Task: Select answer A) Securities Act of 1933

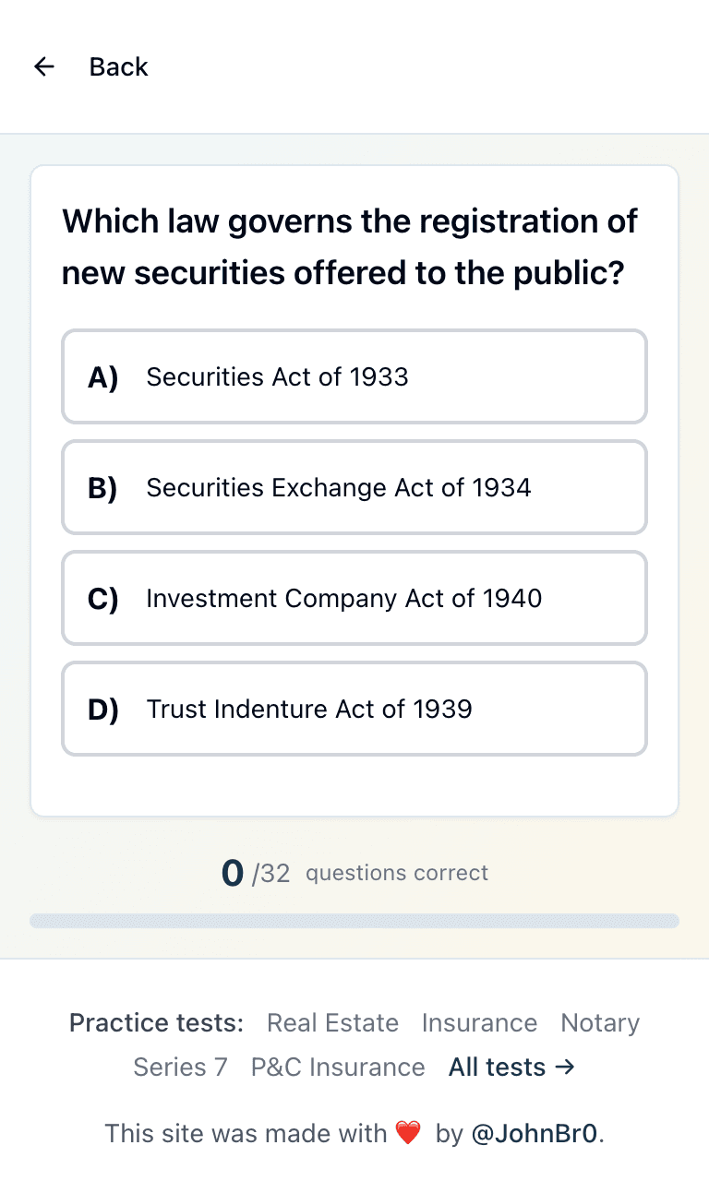Action: click(354, 376)
